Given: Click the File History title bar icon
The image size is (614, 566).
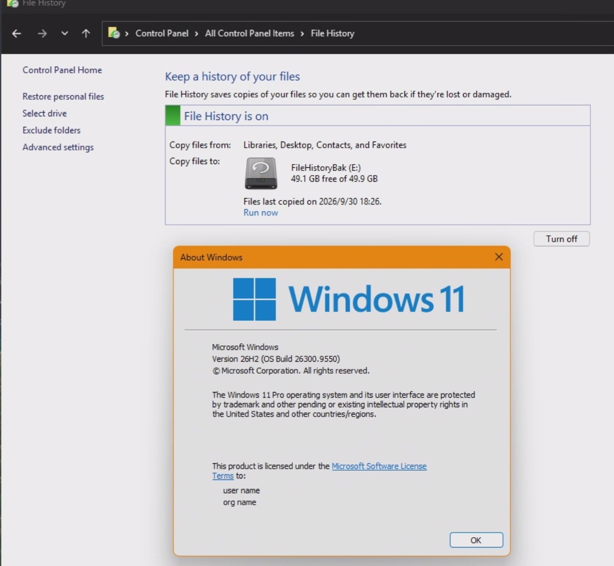Looking at the screenshot, I should [13, 3].
